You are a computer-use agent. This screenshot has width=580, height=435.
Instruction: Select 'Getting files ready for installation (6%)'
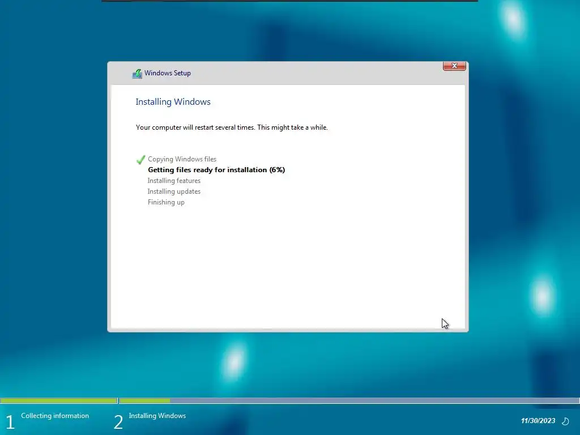tap(216, 170)
